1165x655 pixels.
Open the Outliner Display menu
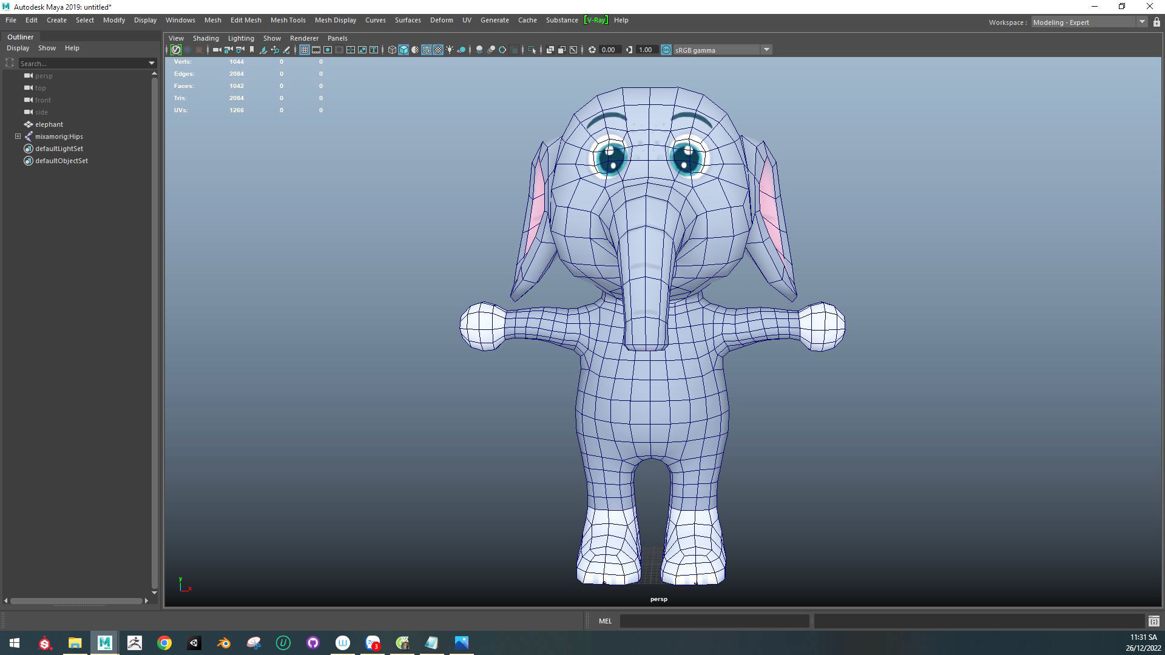click(18, 48)
